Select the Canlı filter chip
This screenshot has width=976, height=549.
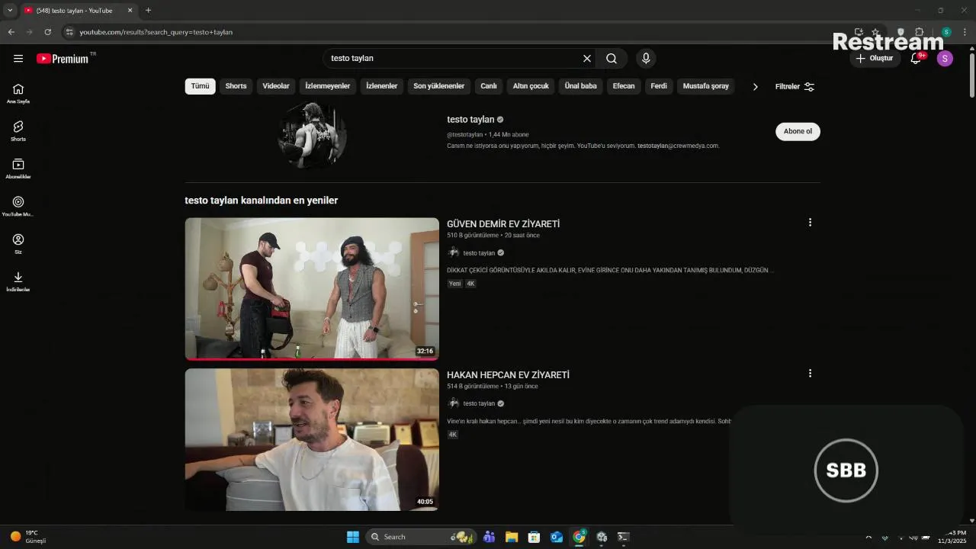tap(489, 86)
